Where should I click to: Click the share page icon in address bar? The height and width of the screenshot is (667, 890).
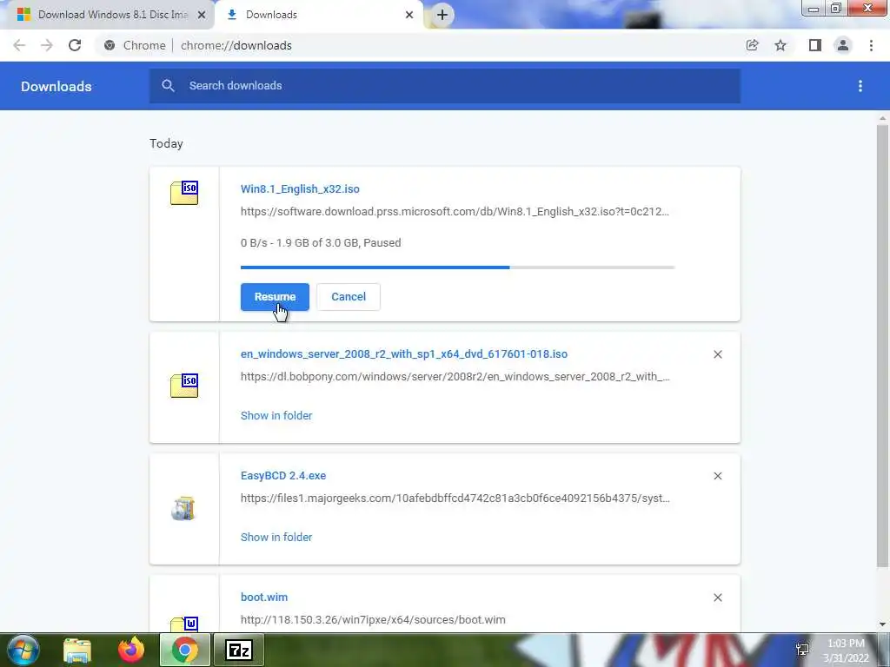click(752, 45)
